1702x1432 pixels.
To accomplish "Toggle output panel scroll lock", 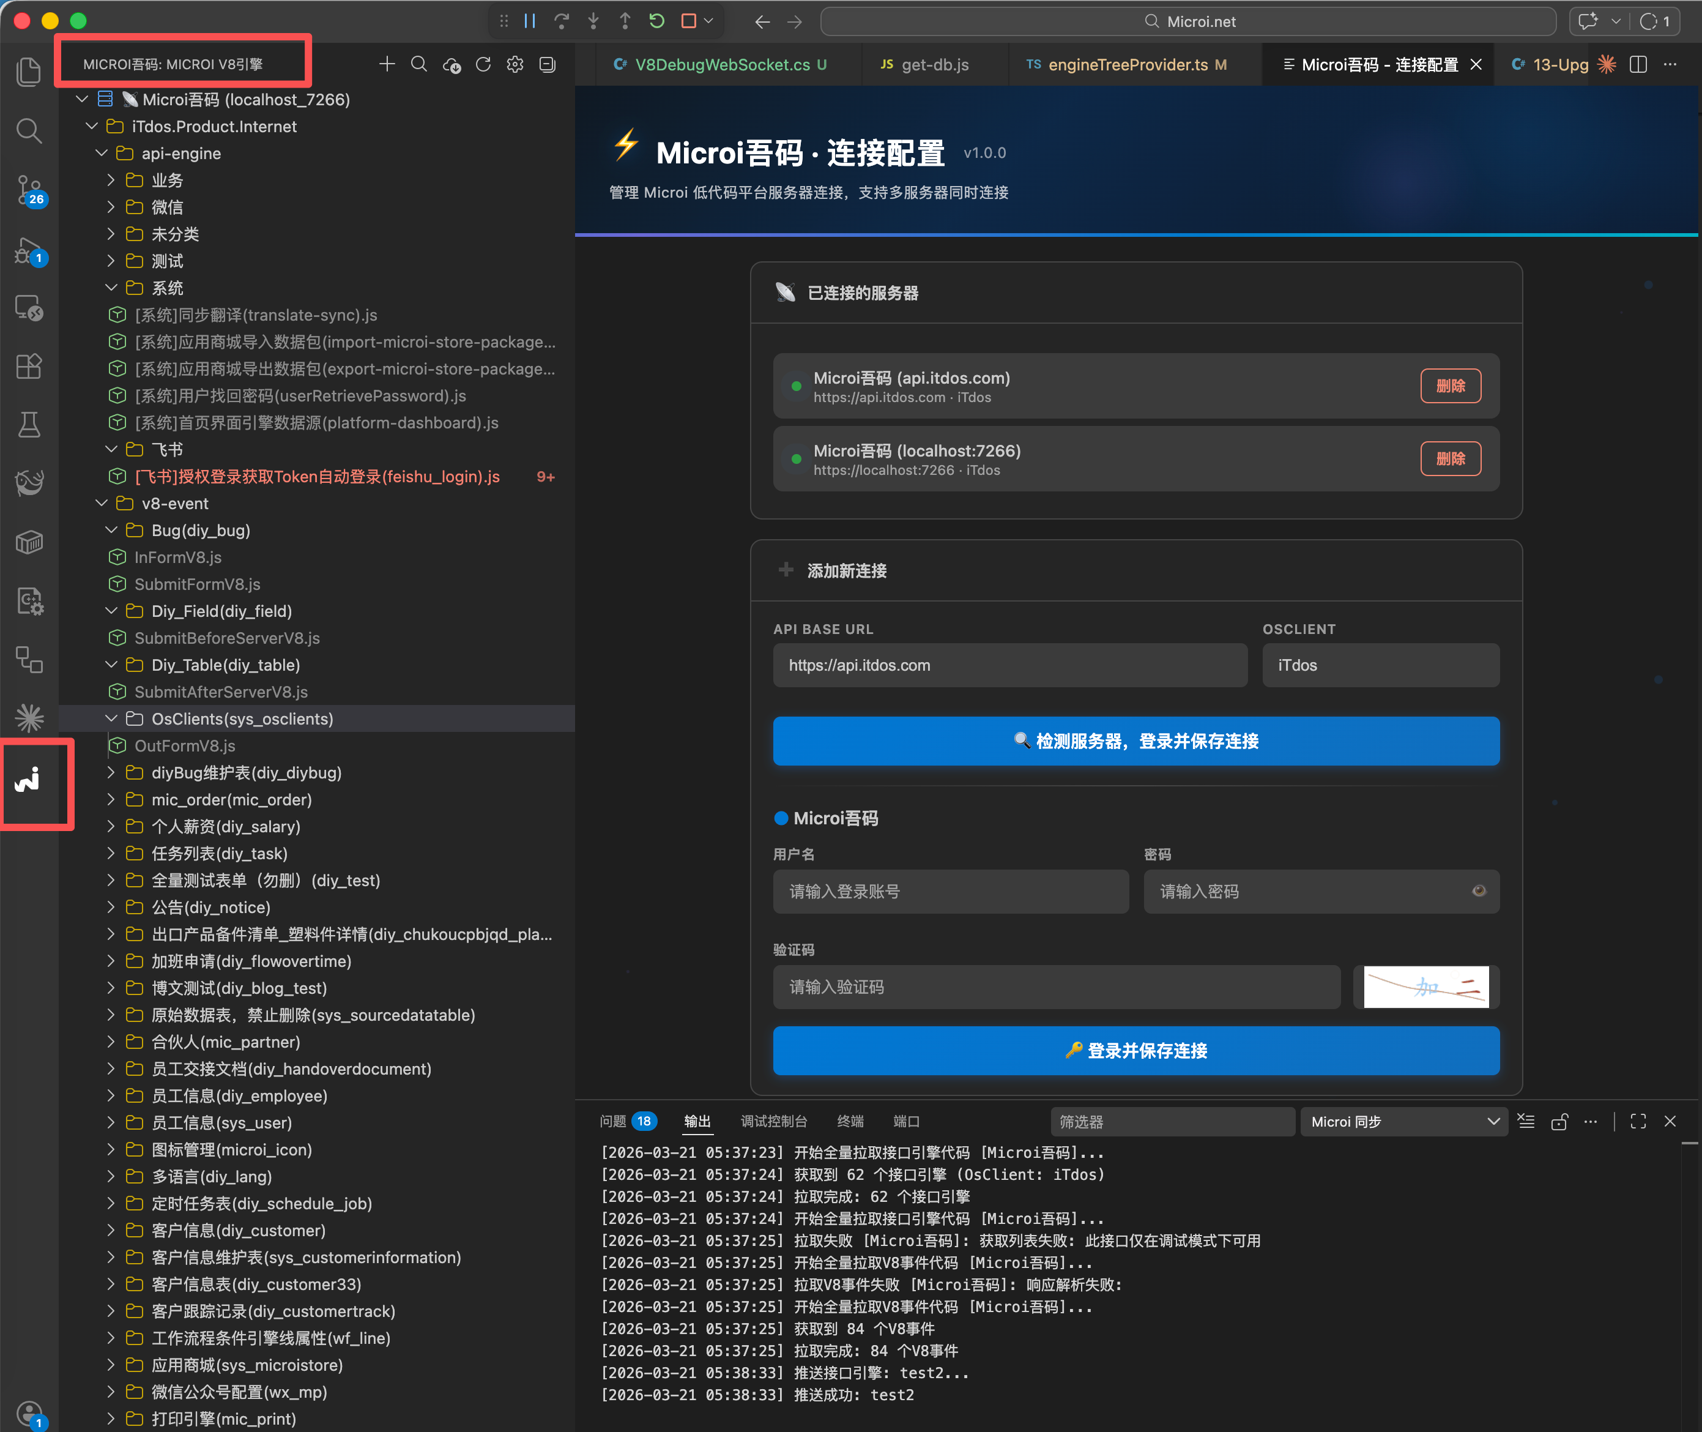I will [x=1559, y=1122].
